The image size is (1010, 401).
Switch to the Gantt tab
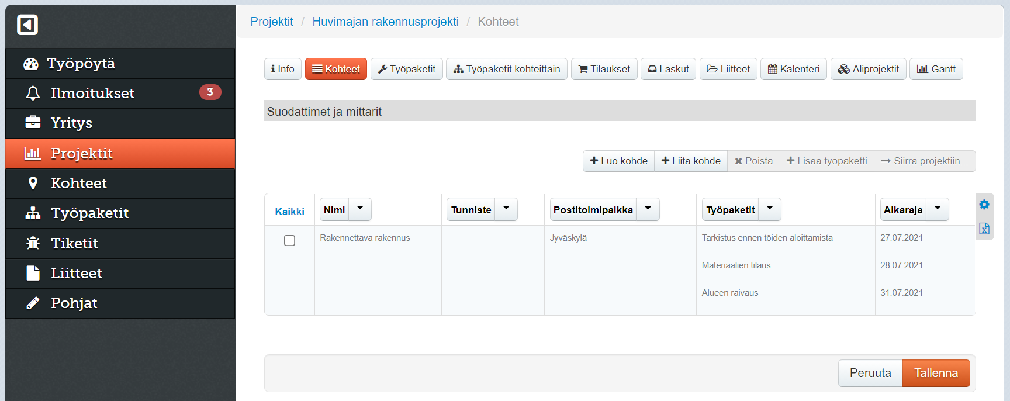(936, 69)
